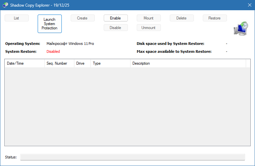Click the Type column header
This screenshot has height=166, width=255.
(x=110, y=63)
